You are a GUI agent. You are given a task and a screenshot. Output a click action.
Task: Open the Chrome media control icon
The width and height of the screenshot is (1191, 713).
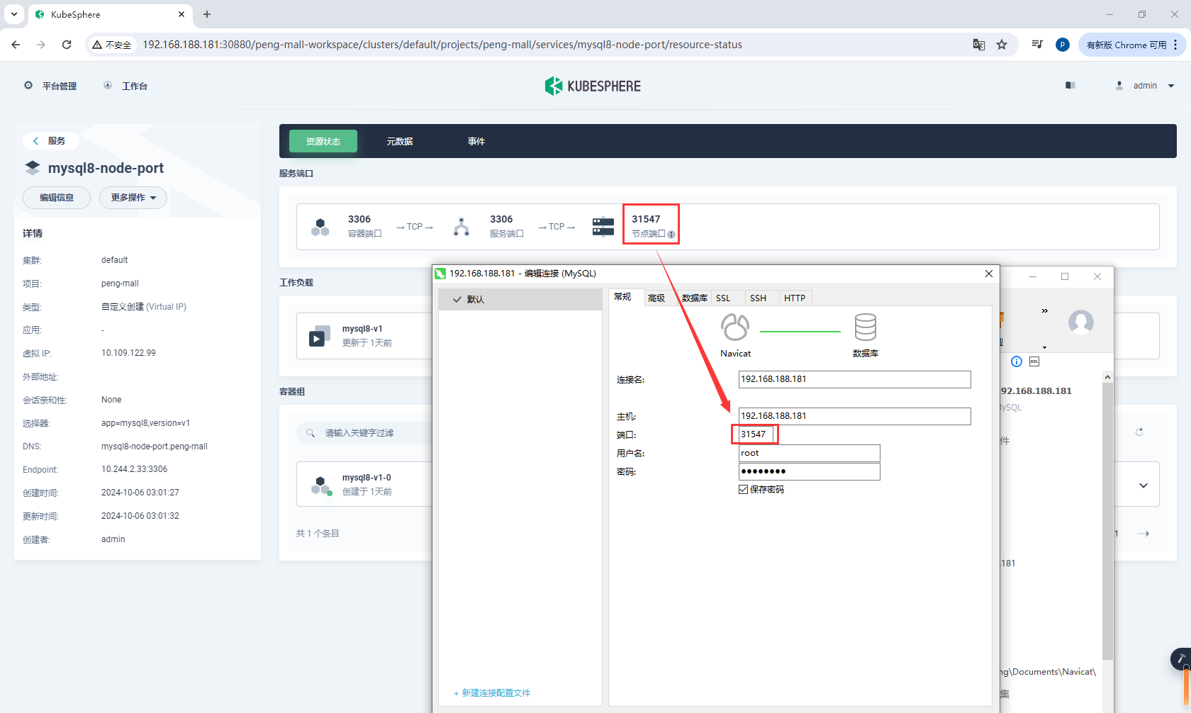pyautogui.click(x=1037, y=45)
